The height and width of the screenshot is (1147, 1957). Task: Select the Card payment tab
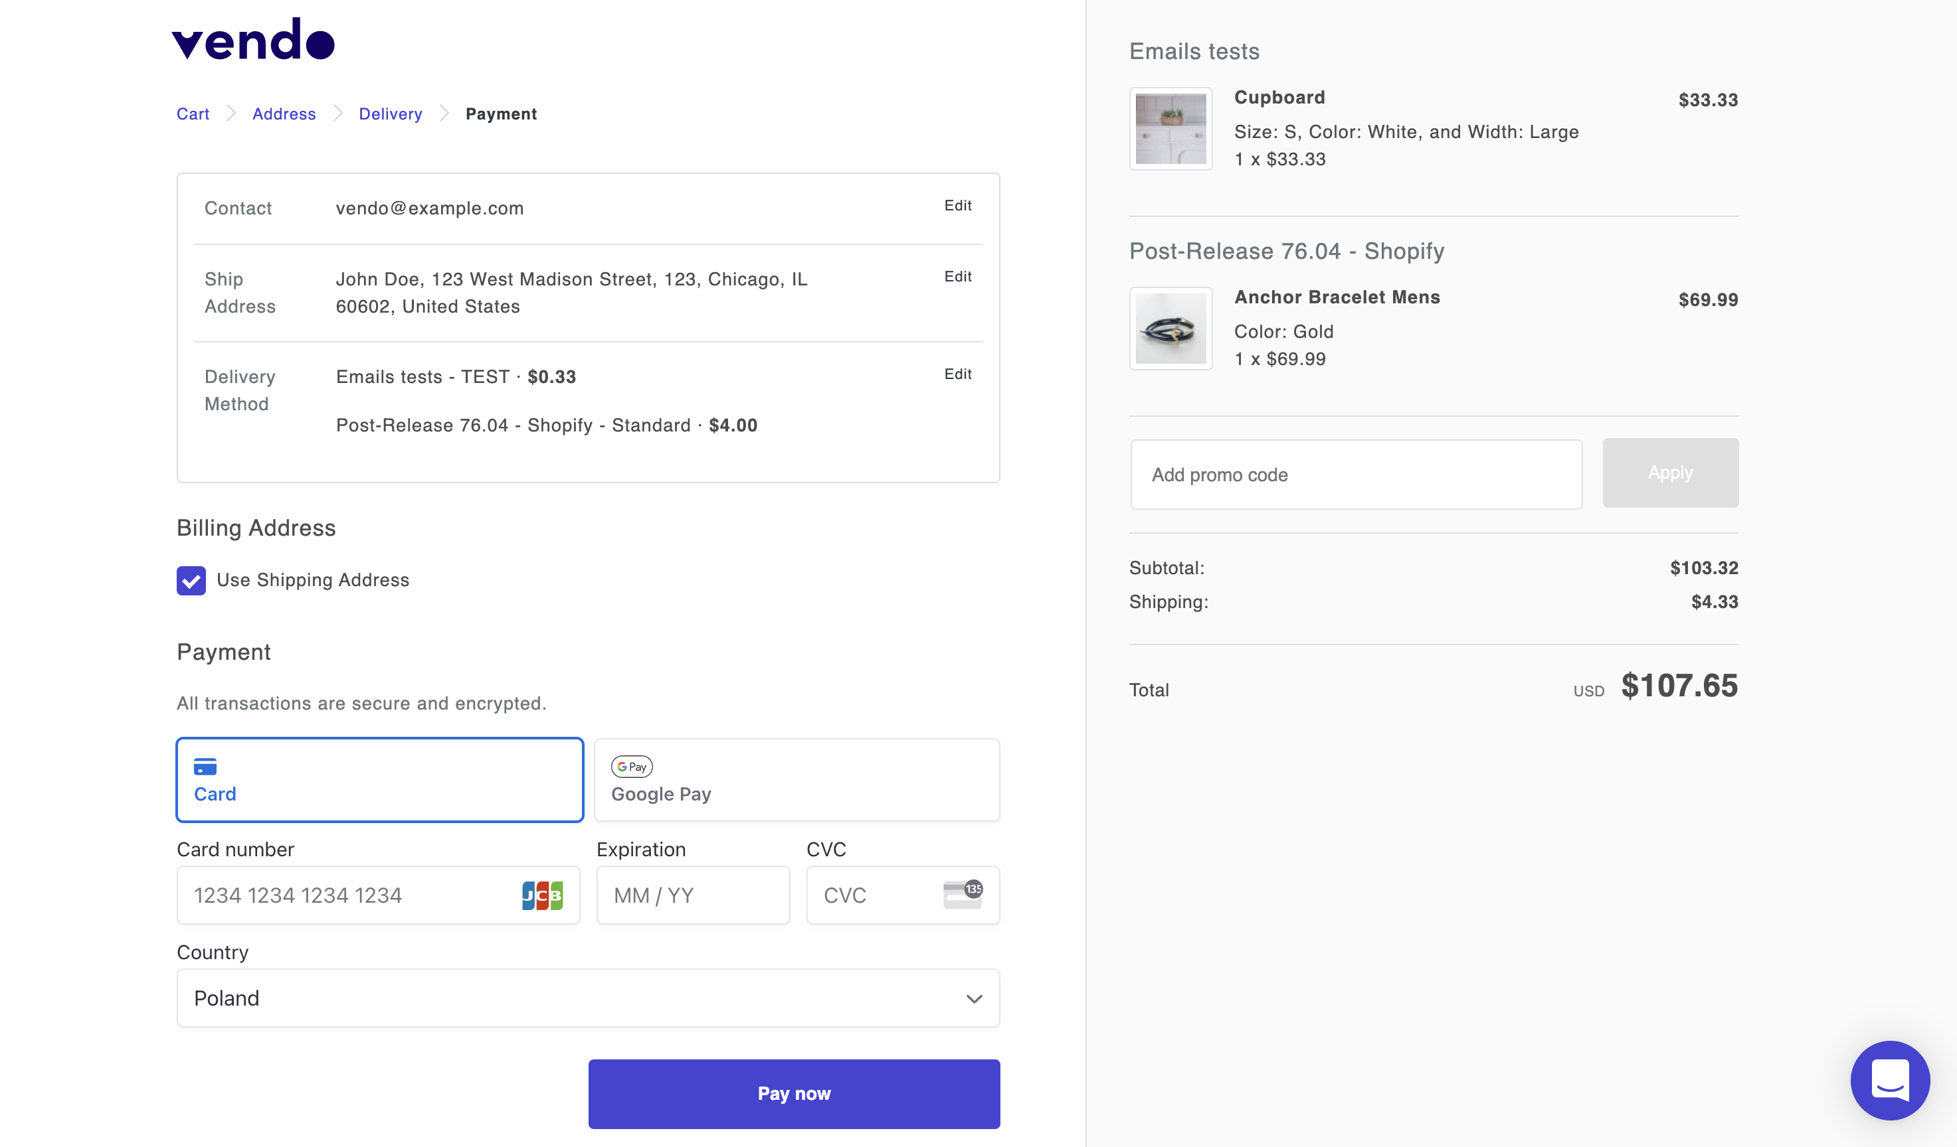click(380, 779)
